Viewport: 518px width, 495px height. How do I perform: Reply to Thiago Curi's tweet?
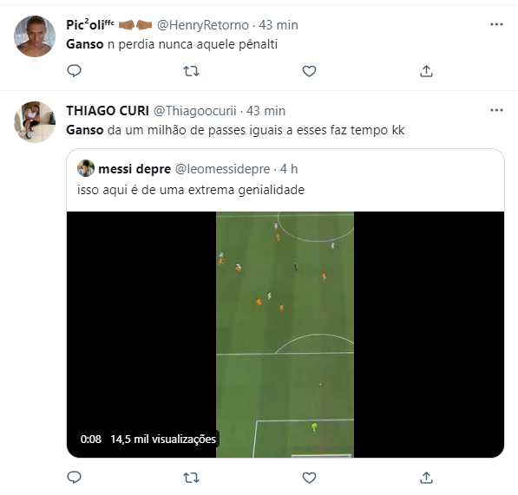coord(74,477)
